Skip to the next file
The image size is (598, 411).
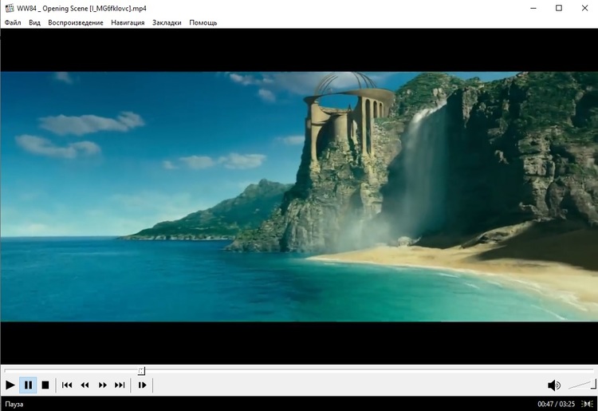120,385
